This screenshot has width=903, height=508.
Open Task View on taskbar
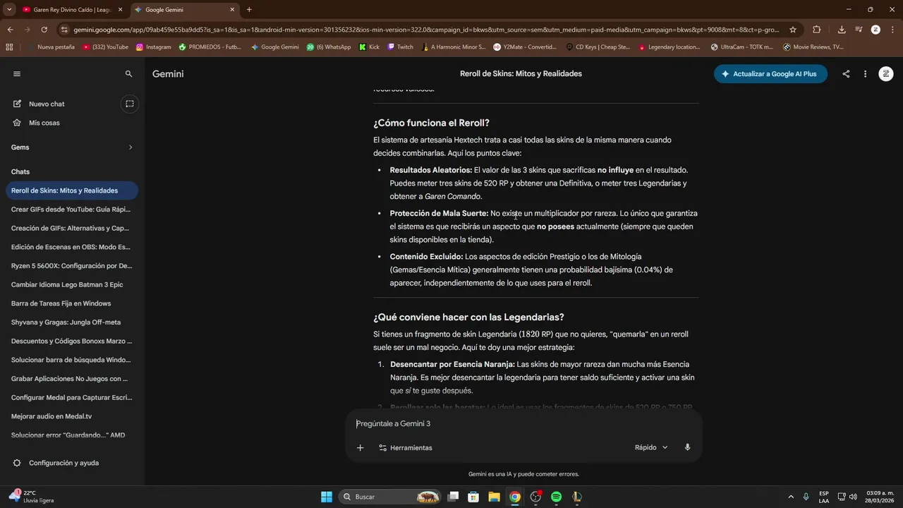pos(453,497)
